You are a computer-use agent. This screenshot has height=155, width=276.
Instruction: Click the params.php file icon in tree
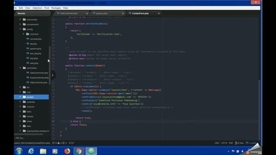click(x=28, y=49)
